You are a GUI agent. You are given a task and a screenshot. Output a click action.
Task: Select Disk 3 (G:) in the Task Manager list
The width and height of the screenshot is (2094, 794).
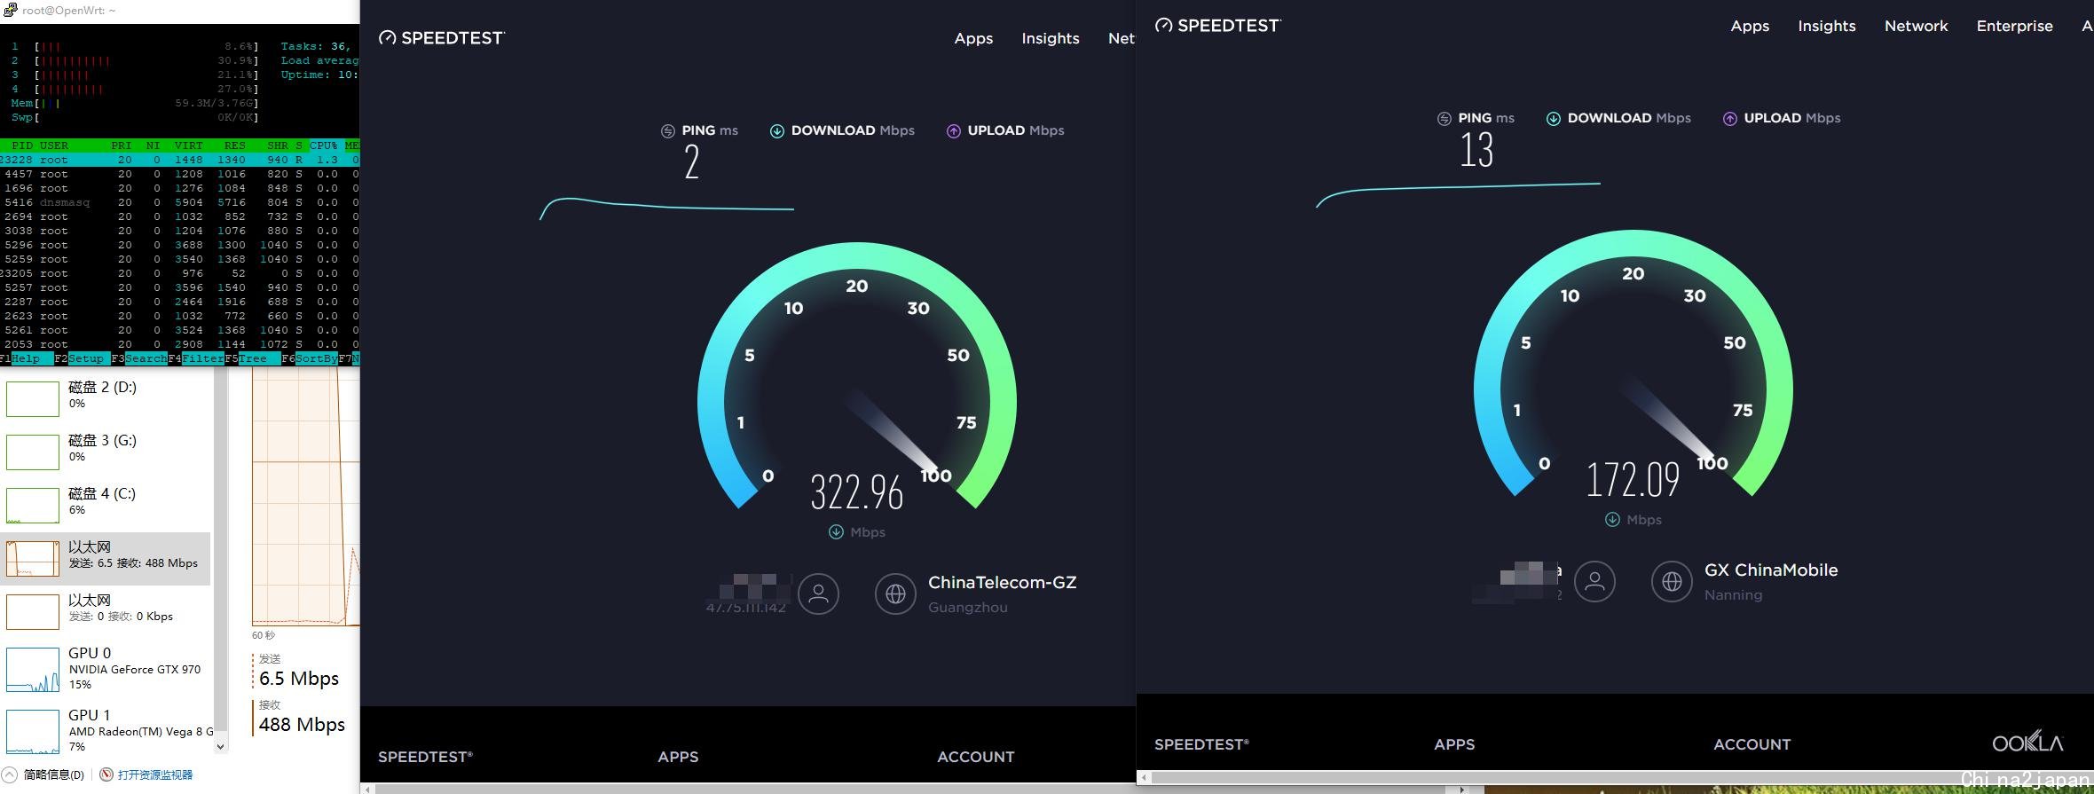[106, 452]
